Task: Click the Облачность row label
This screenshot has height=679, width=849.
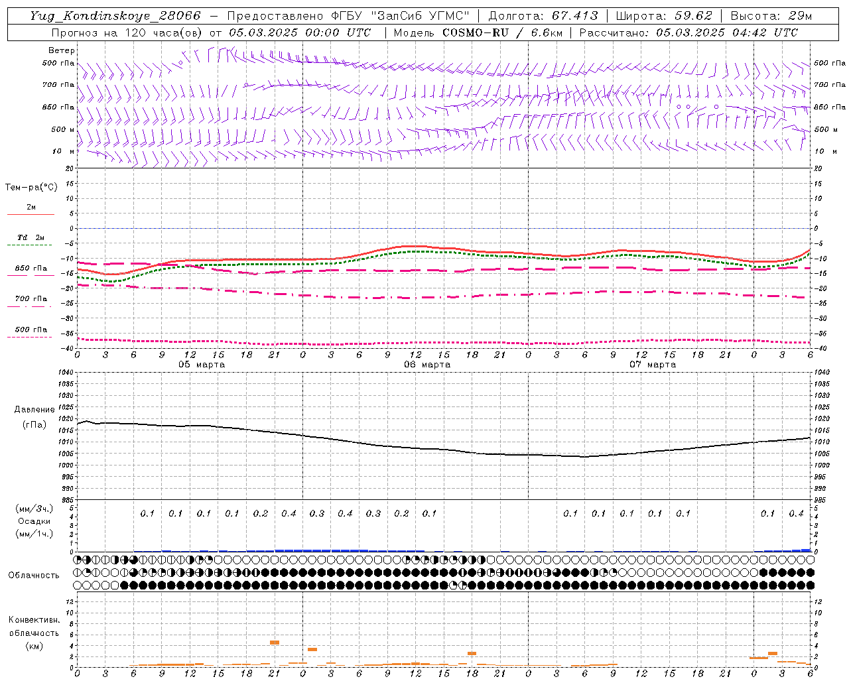Action: point(34,575)
